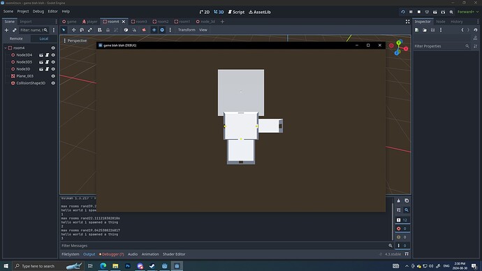The height and width of the screenshot is (271, 482).
Task: Open the Scene menu
Action: pos(8,11)
